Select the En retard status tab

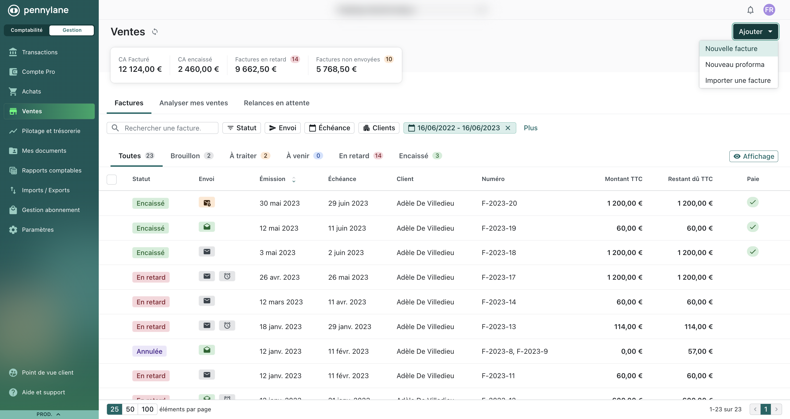[361, 156]
